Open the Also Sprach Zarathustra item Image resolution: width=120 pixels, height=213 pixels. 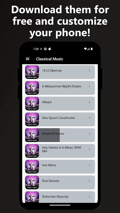point(60,119)
